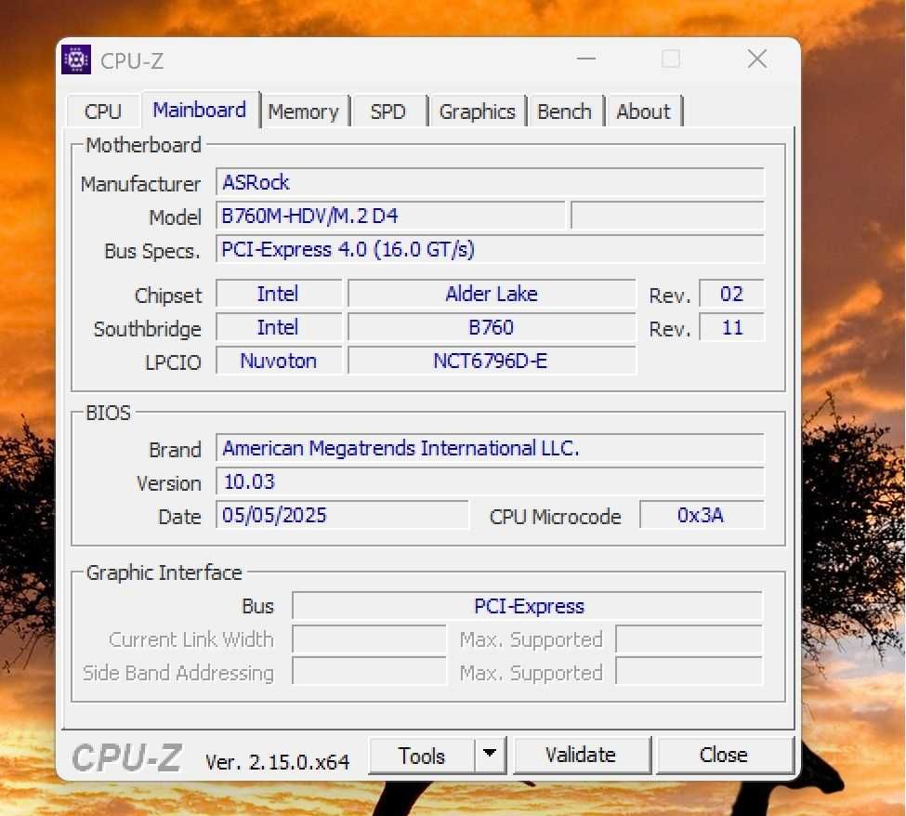
Task: Click the Side Band Addressing field
Action: click(x=369, y=673)
